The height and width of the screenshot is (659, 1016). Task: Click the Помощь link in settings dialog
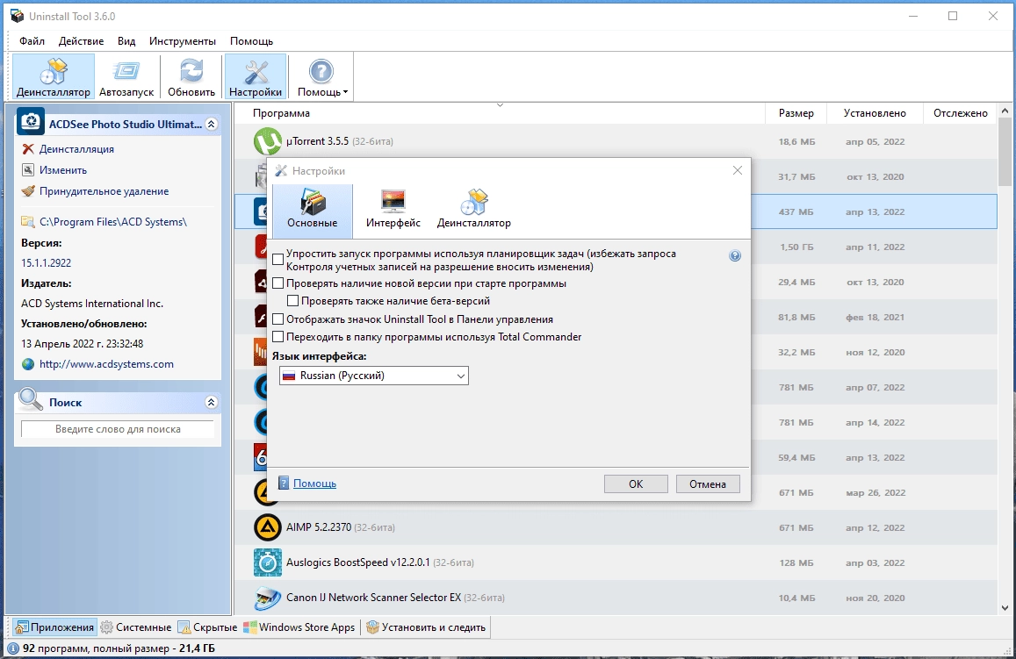(314, 484)
